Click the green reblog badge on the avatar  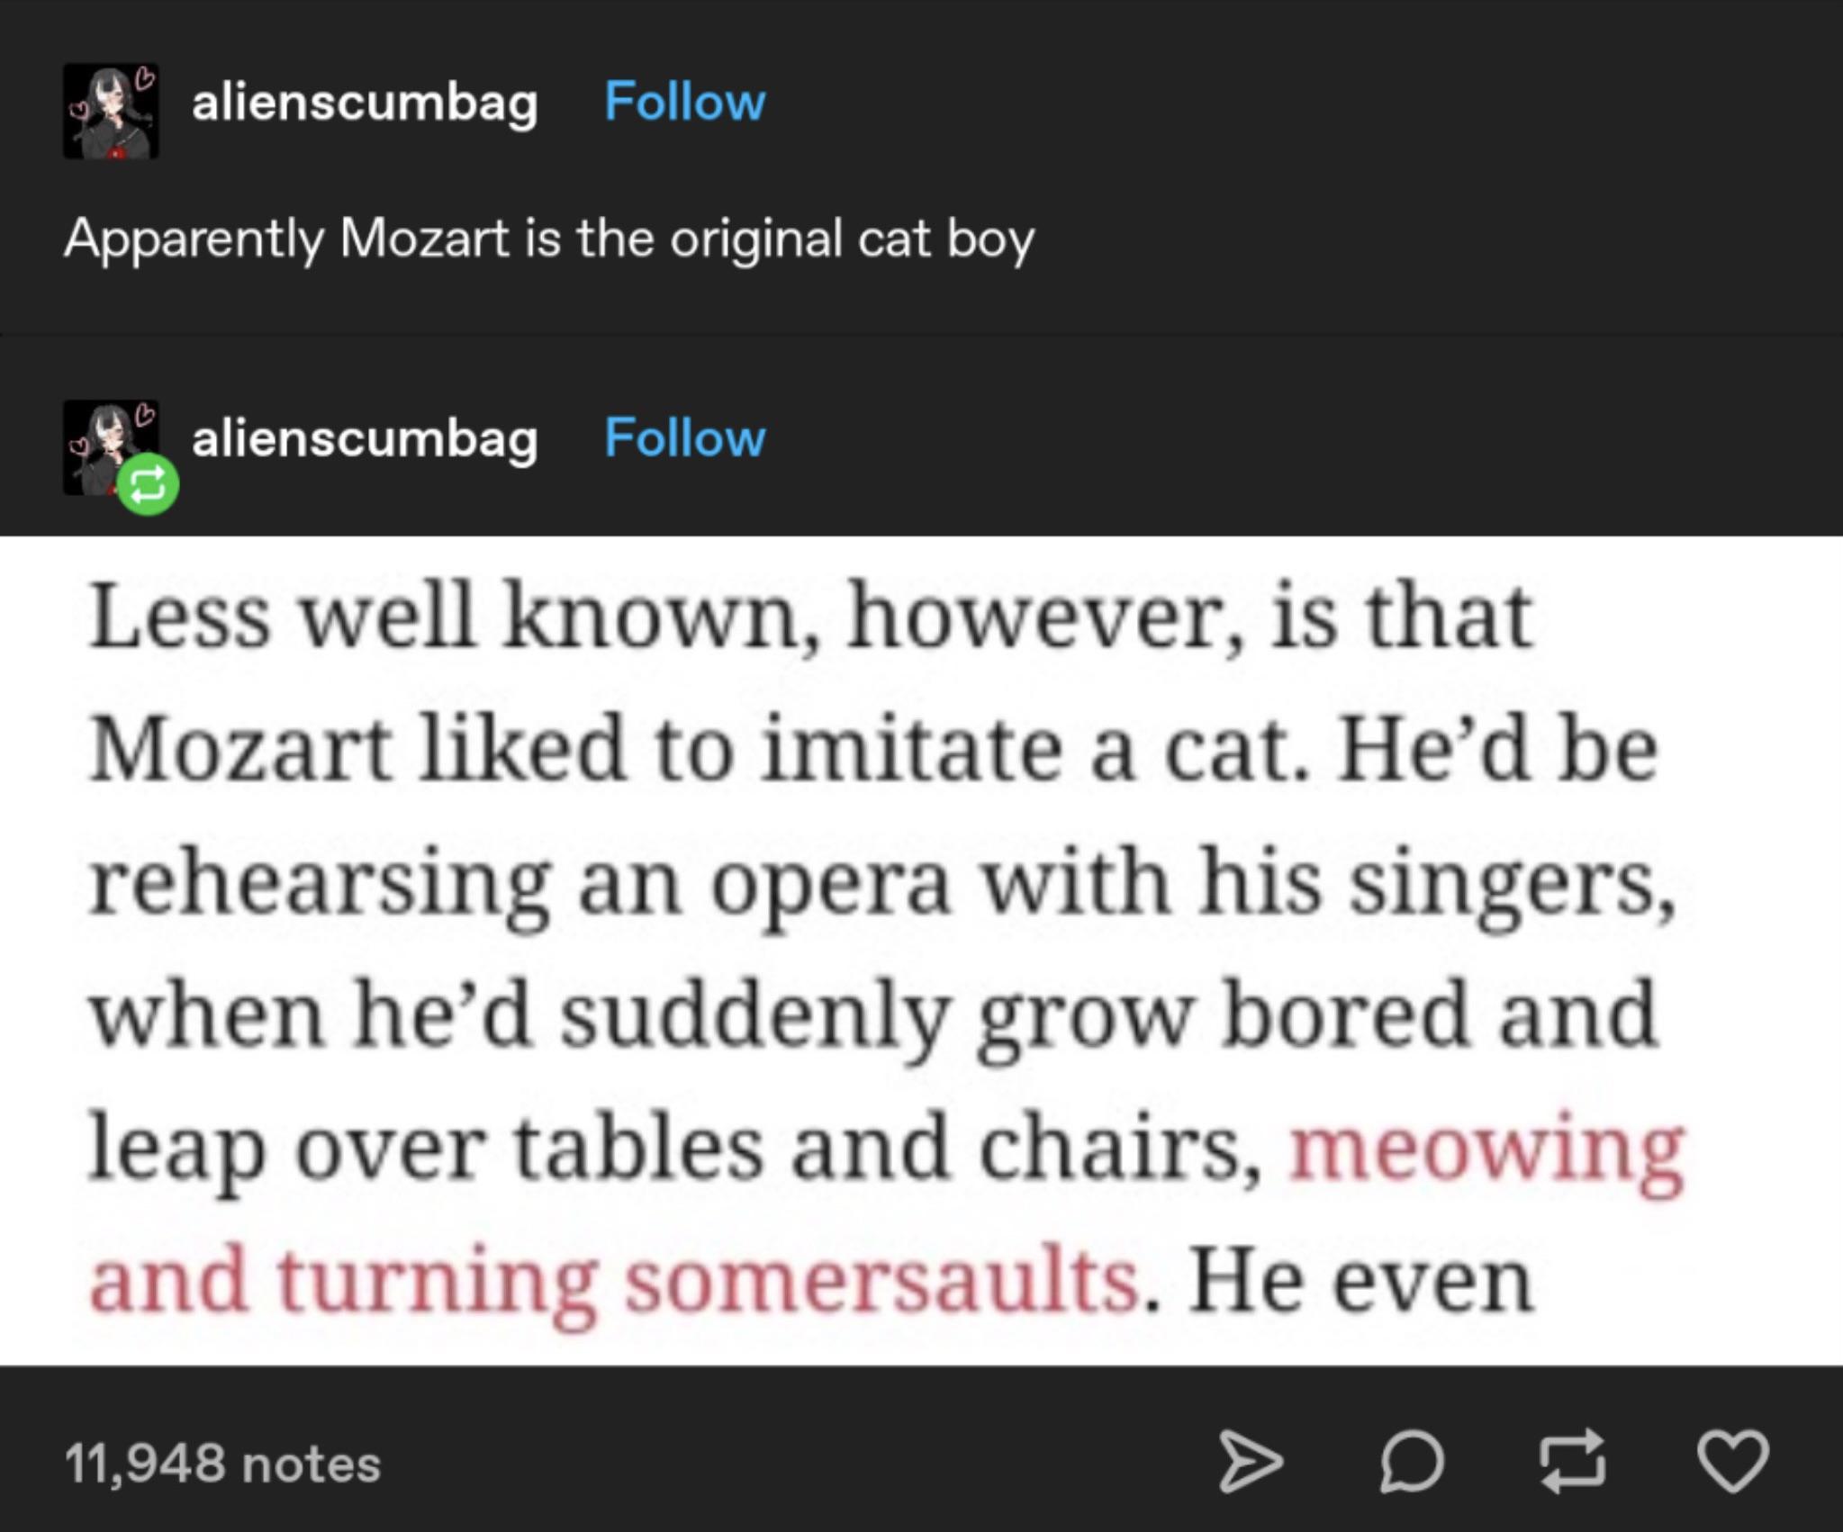coord(149,486)
